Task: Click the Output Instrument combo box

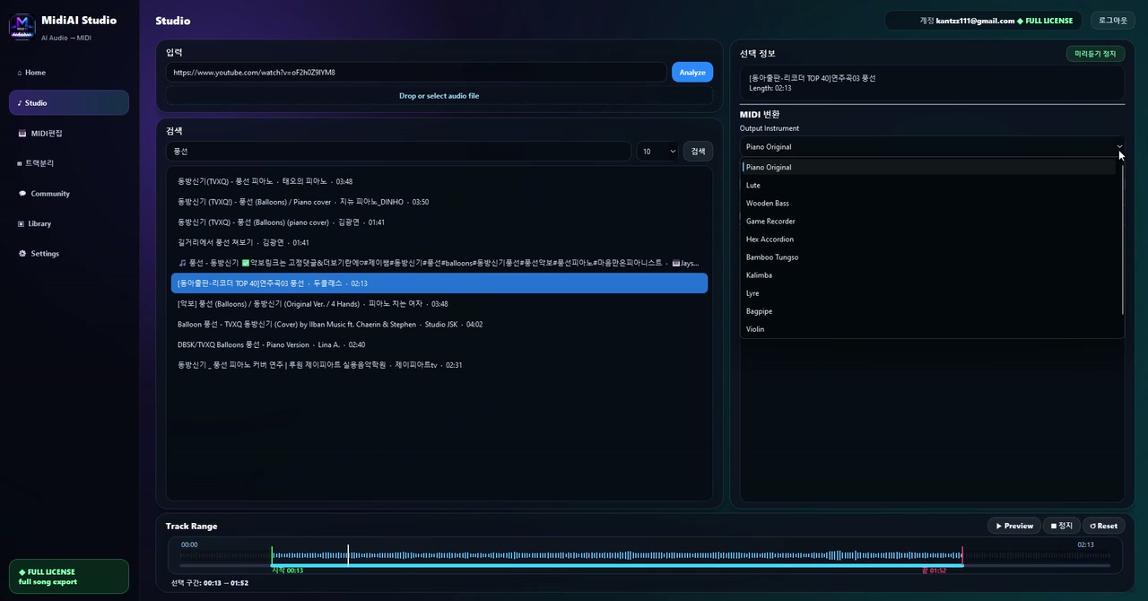Action: (932, 146)
